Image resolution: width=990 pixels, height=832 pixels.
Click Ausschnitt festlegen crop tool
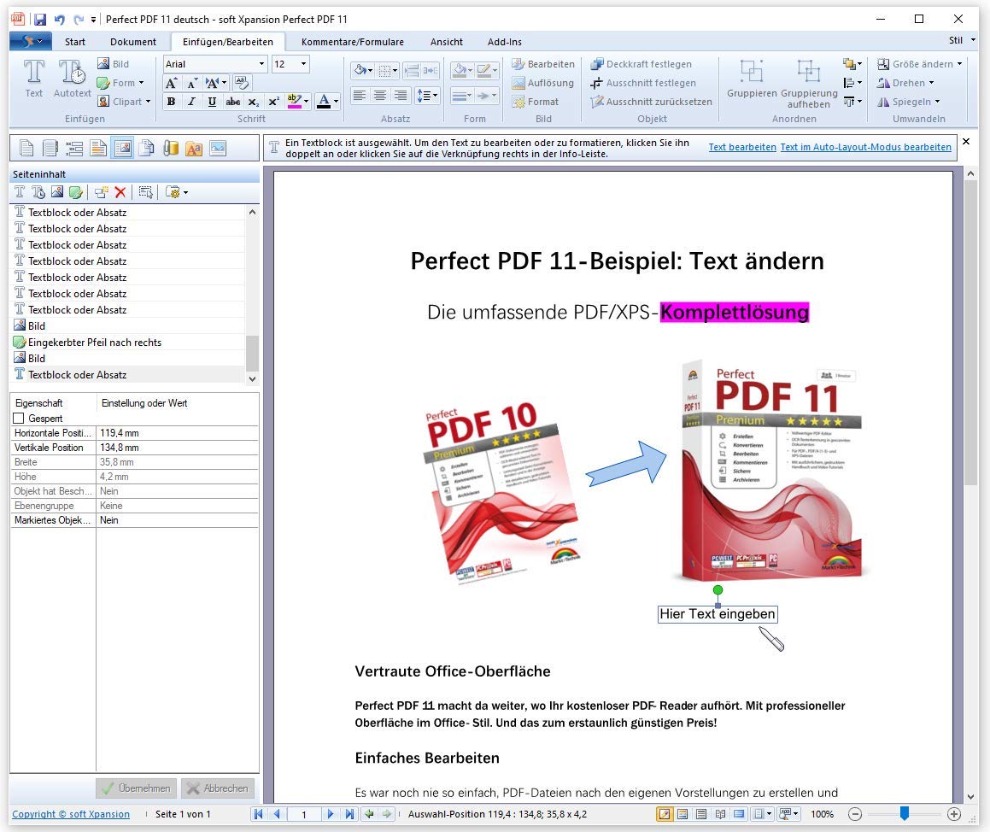(x=642, y=83)
